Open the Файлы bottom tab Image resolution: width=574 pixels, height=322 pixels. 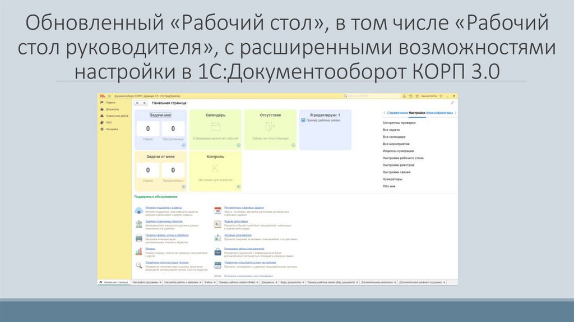coord(210,282)
